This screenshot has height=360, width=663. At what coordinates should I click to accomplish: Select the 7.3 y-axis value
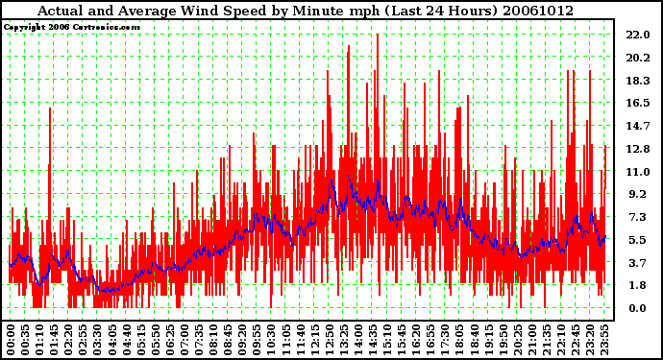[x=638, y=217]
